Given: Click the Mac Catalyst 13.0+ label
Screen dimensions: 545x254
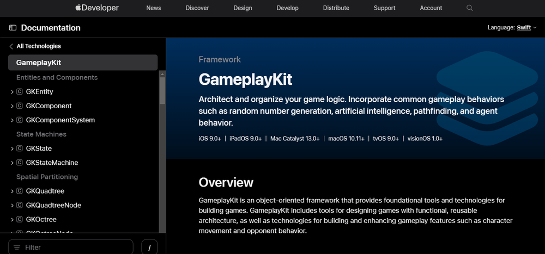Looking at the screenshot, I should coord(295,139).
